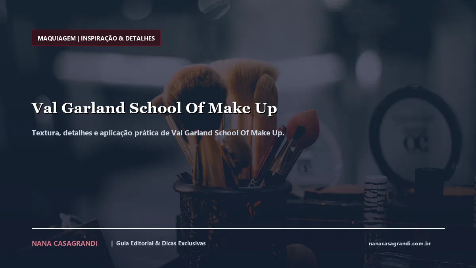476x268 pixels.
Task: Visit the nanacasagrandi.com.br website link
Action: click(x=400, y=243)
